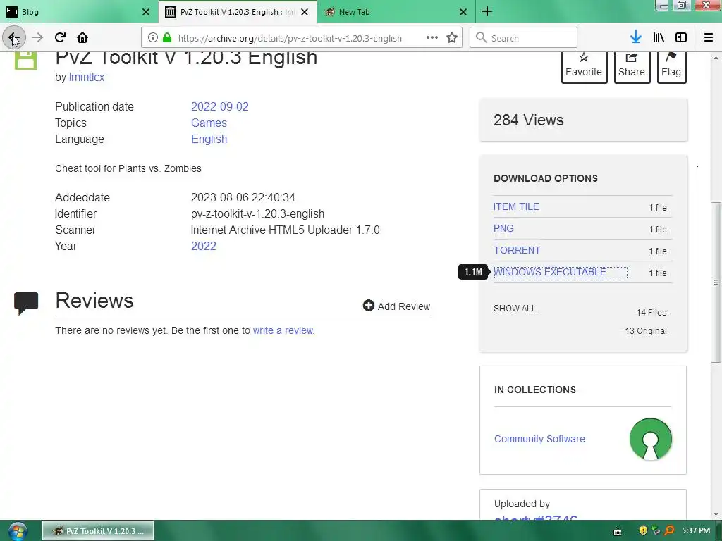Open the downloads panel arrow
This screenshot has height=541, width=722.
636,38
